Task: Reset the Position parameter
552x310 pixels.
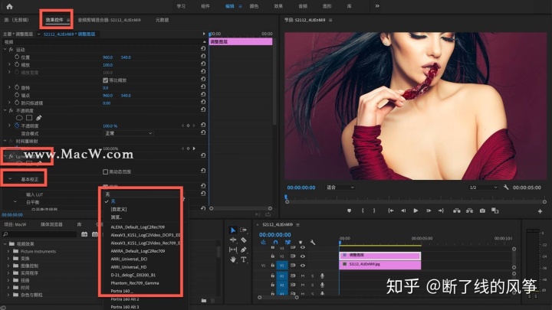Action: [x=203, y=56]
